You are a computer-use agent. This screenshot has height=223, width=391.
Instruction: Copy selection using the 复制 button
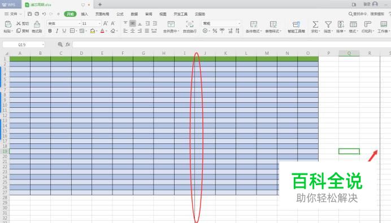pyautogui.click(x=23, y=30)
